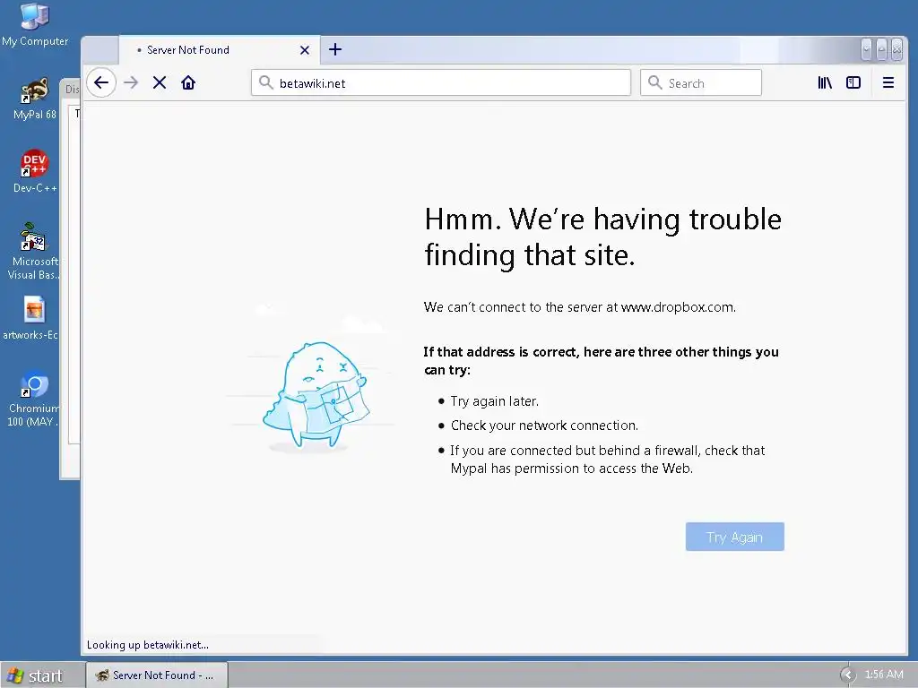The height and width of the screenshot is (688, 918).
Task: Select the Server Not Found tab
Action: [220, 50]
